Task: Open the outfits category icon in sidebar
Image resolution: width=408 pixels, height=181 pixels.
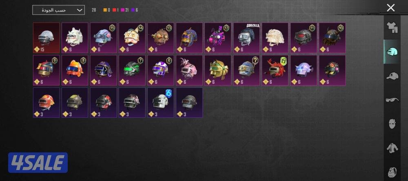Action: coord(392,27)
